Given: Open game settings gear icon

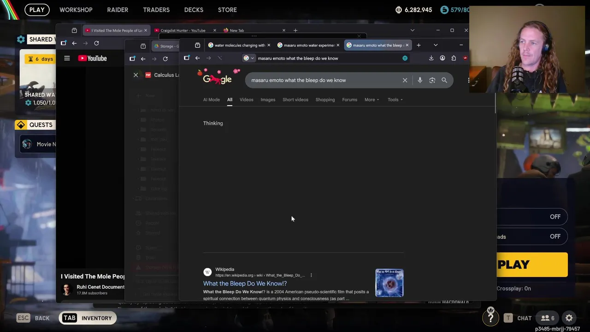Looking at the screenshot, I should click(569, 318).
